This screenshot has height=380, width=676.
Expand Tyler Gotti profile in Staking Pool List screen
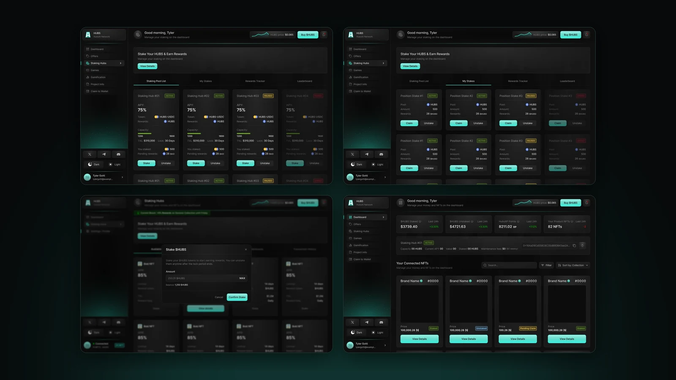pos(123,177)
